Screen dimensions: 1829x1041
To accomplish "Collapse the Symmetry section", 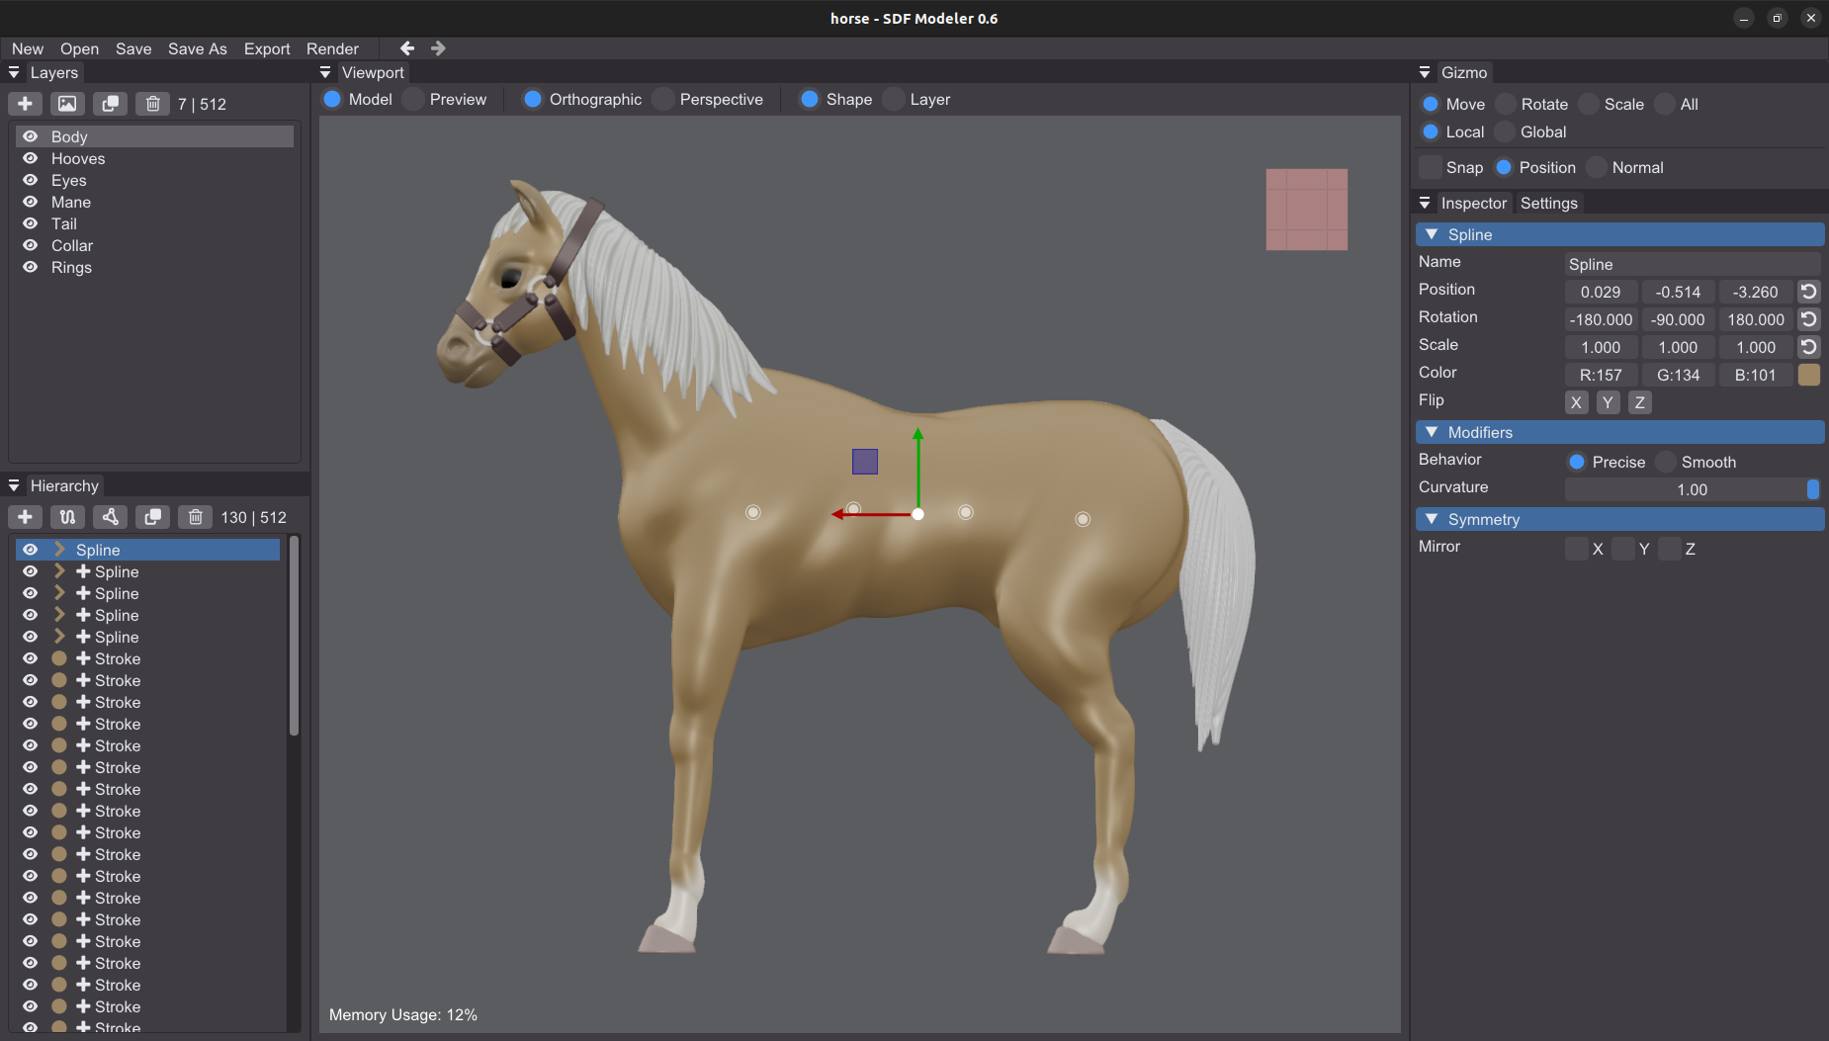I will [1432, 519].
